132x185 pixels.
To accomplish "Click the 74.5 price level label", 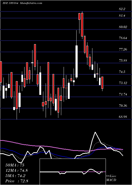I will [122, 72].
